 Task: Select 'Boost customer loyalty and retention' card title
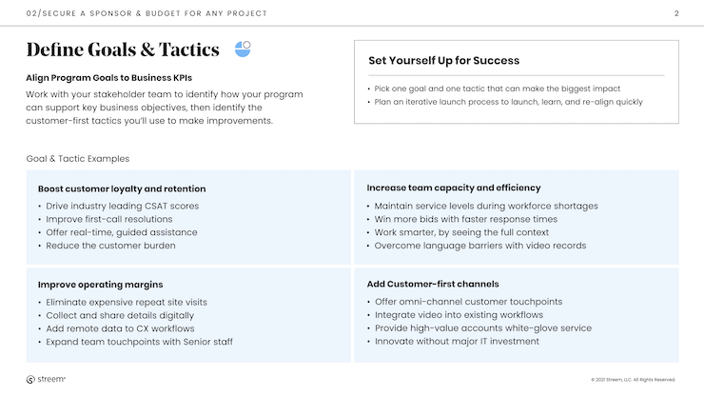pos(122,188)
